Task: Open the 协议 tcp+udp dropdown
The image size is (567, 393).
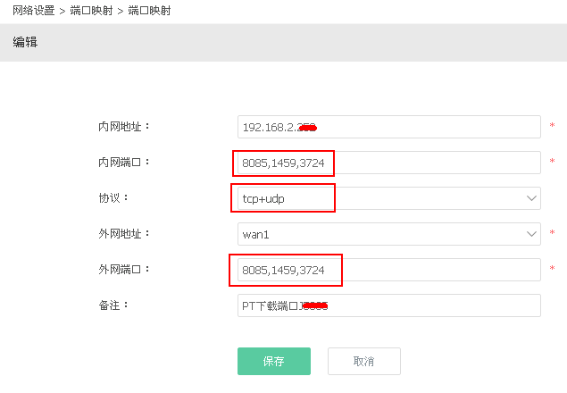Action: click(389, 198)
